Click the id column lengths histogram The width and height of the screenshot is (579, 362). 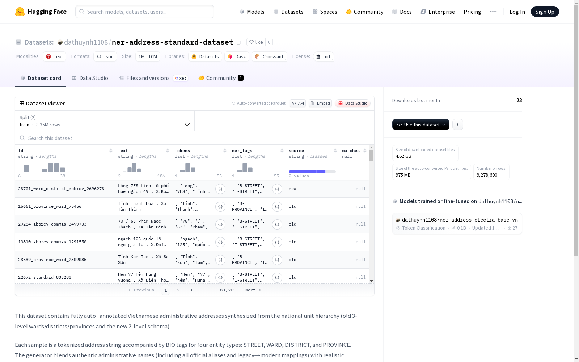(x=42, y=168)
